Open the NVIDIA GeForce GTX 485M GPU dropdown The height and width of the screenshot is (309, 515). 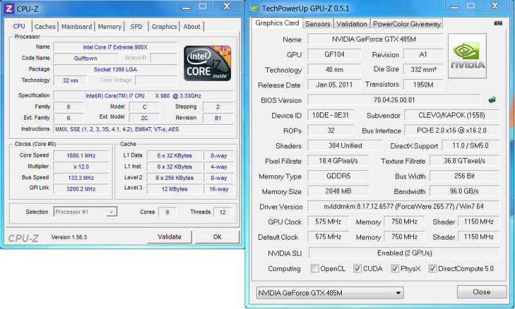point(330,292)
